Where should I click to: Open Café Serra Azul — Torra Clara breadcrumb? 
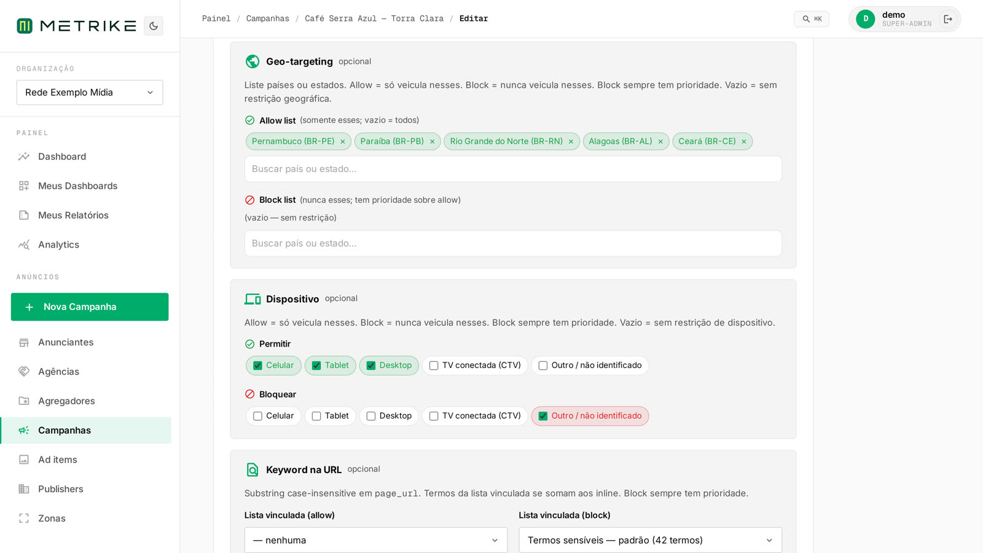click(x=374, y=18)
